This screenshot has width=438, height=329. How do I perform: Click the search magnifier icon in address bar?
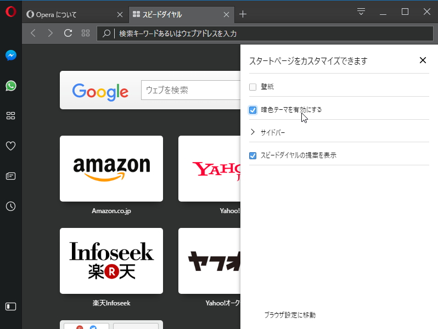pos(106,34)
